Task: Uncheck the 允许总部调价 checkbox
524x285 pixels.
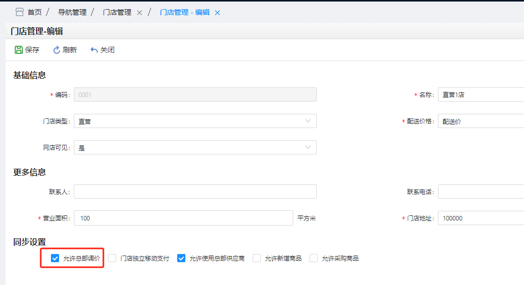Action: [55, 259]
